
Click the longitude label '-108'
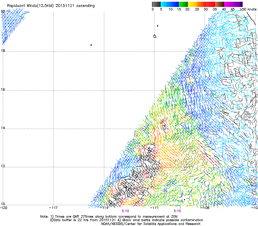pyautogui.click(x=205, y=208)
